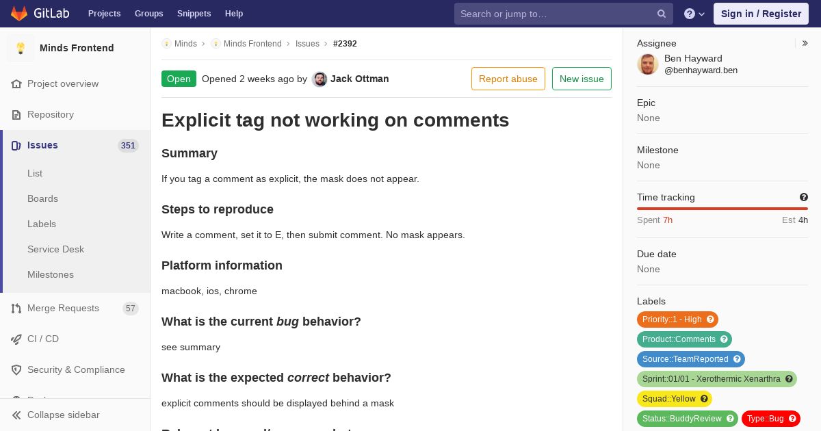The height and width of the screenshot is (431, 821).
Task: Click the #2392 breadcrumb link
Action: pyautogui.click(x=345, y=44)
